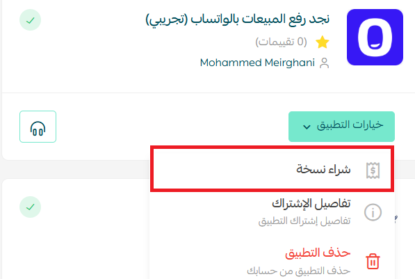Click the receipt icon beside شراء نسخة
The image size is (415, 279).
tap(373, 170)
